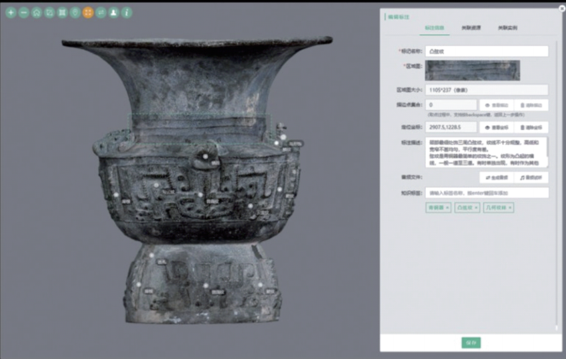The image size is (566, 359).
Task: Click the green 保存 button
Action: 471,343
